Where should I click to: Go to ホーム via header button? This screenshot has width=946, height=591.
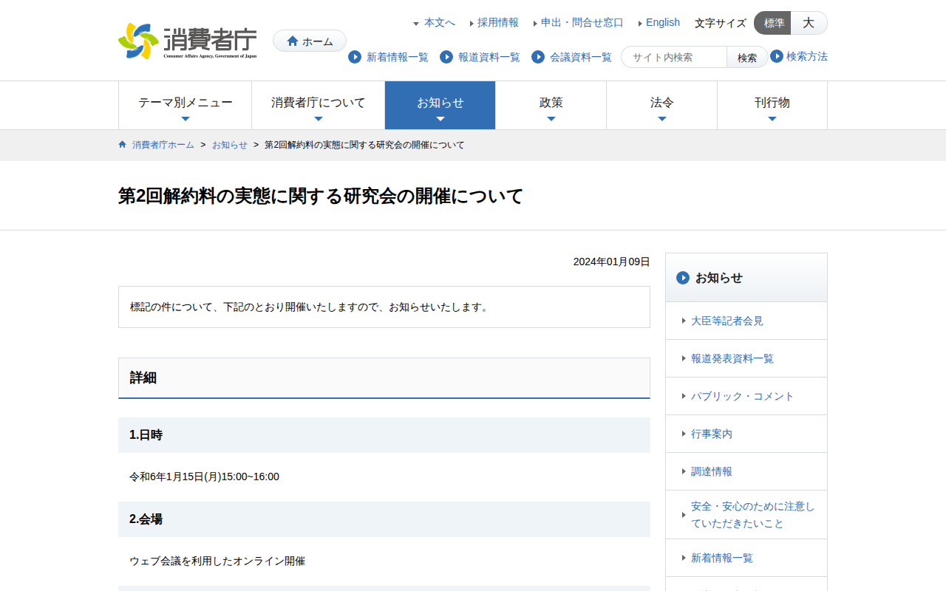pos(310,41)
